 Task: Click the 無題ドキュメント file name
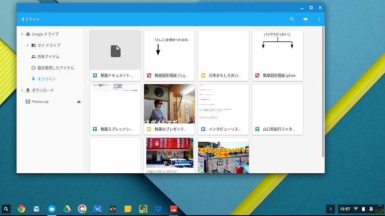click(x=117, y=76)
